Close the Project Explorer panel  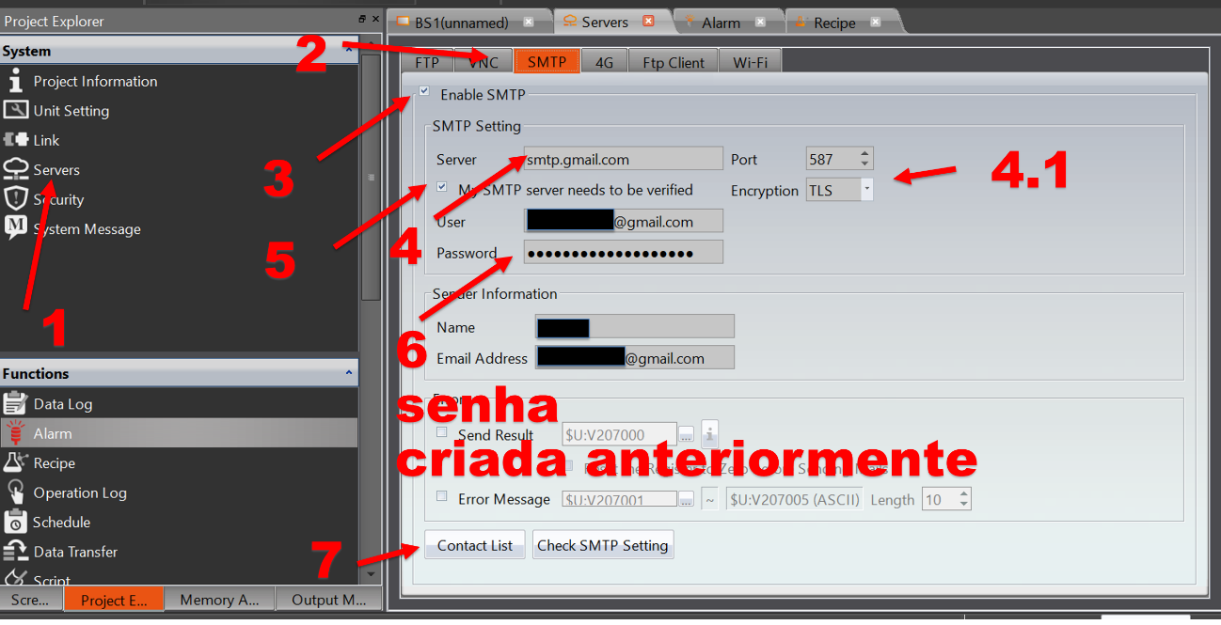(376, 19)
